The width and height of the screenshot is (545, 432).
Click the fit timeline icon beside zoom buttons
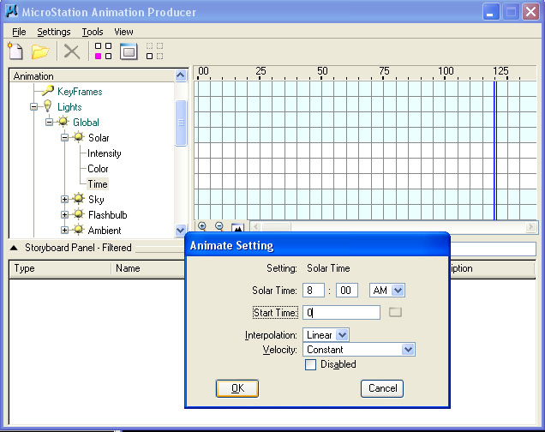pos(237,228)
